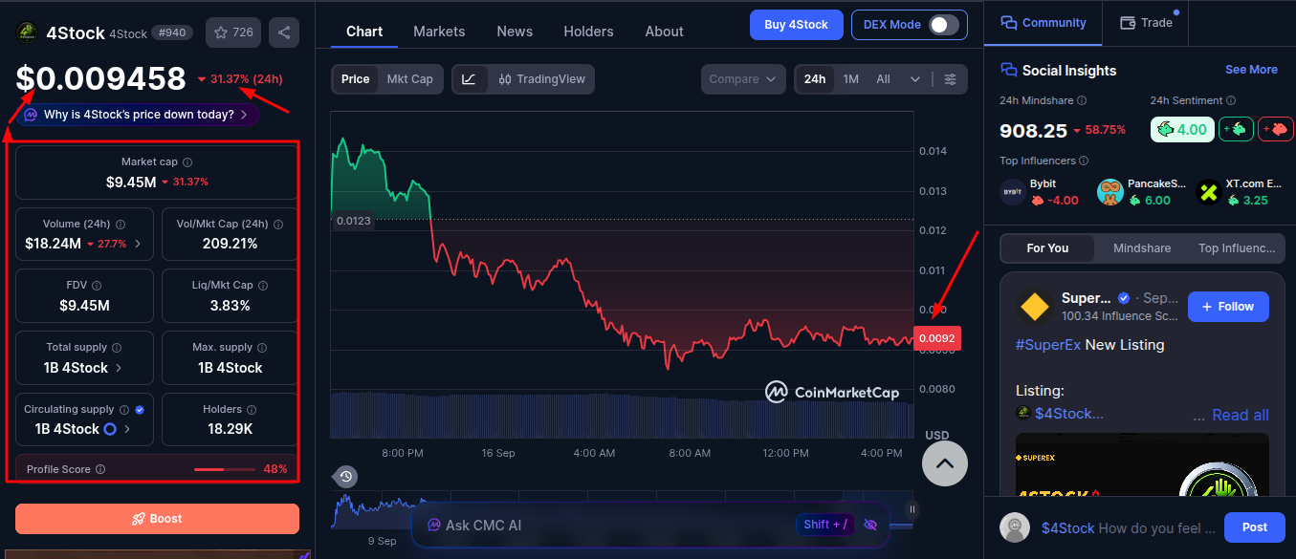
Task: Open the Markets tab
Action: click(x=439, y=32)
